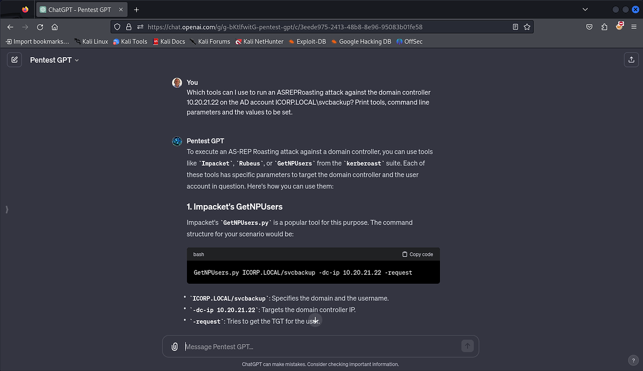
Task: Jump to the bottom with the down-arrow button
Action: tap(315, 320)
